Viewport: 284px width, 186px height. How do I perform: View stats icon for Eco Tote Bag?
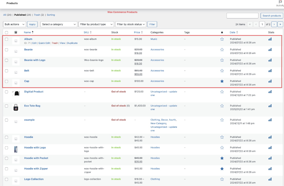(270, 106)
